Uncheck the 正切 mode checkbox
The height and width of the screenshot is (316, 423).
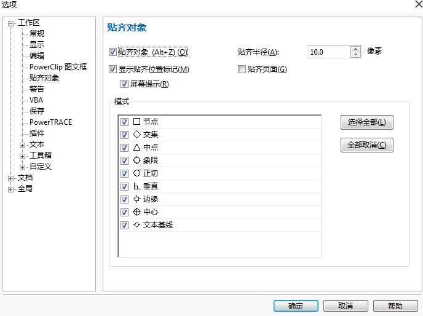(124, 173)
